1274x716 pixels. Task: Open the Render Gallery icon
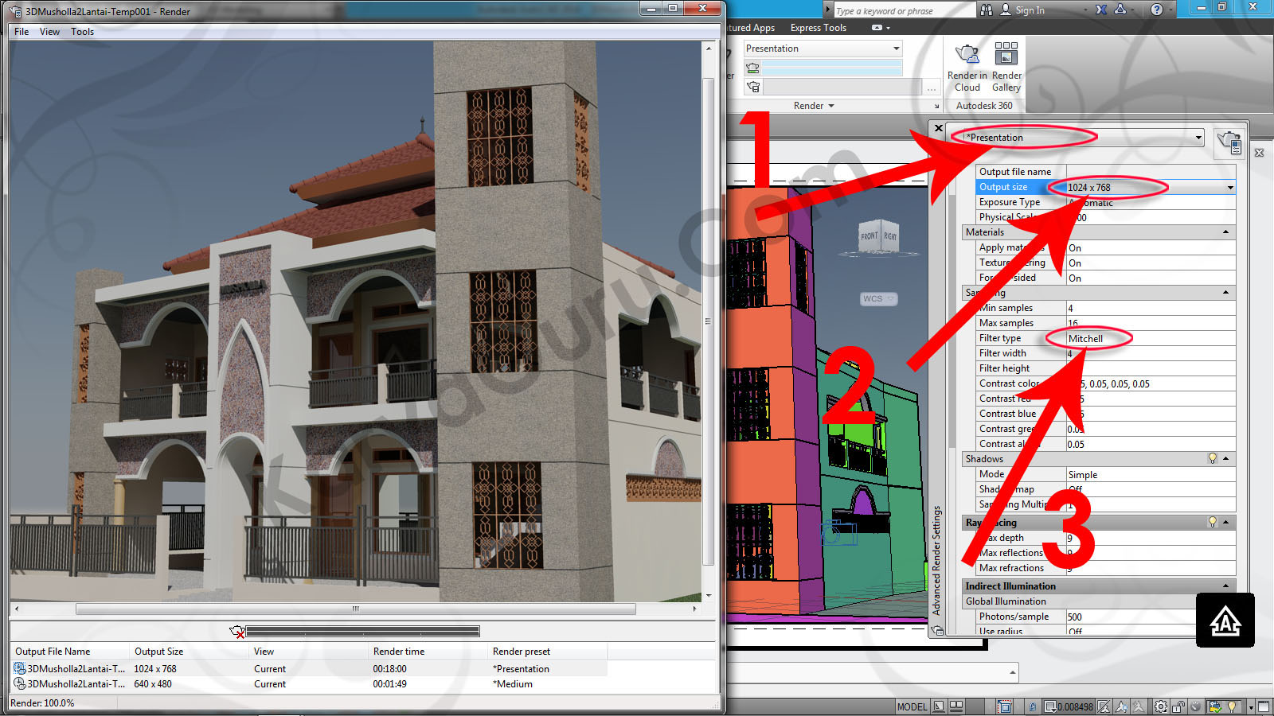click(1006, 55)
